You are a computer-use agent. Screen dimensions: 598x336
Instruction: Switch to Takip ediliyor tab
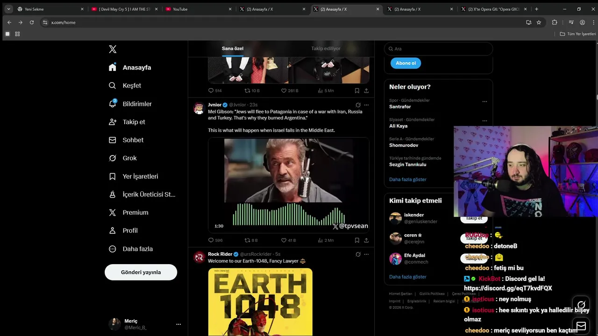point(326,49)
